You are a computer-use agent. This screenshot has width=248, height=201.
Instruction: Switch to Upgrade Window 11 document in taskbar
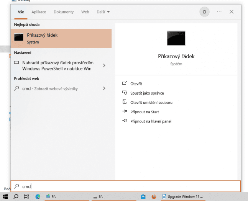(183, 196)
